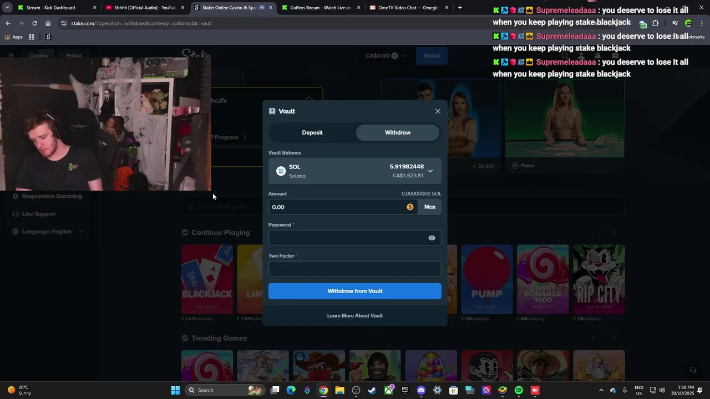The width and height of the screenshot is (710, 399).
Task: Click the taskbar Search box
Action: [x=225, y=390]
